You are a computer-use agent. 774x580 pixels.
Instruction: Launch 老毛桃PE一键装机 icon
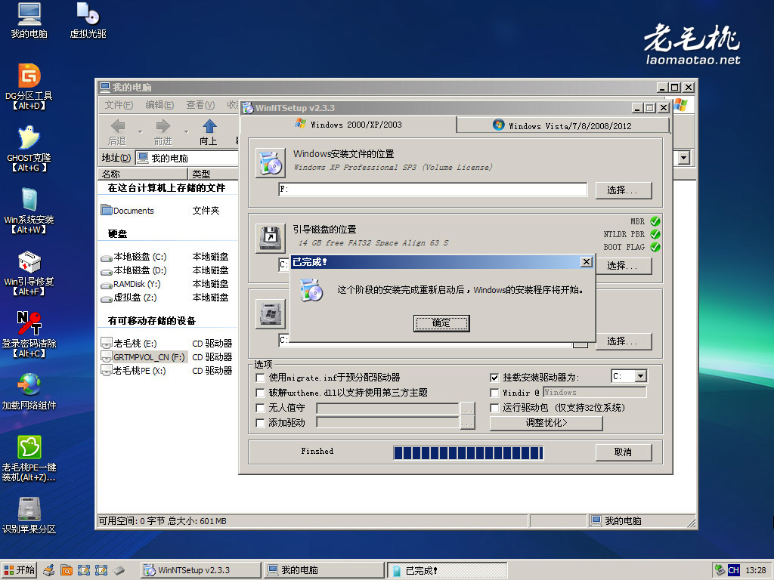[x=29, y=458]
